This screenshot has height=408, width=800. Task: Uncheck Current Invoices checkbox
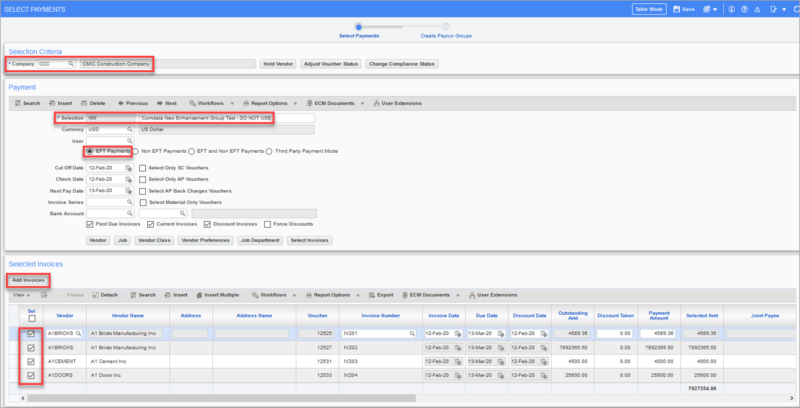coord(150,224)
